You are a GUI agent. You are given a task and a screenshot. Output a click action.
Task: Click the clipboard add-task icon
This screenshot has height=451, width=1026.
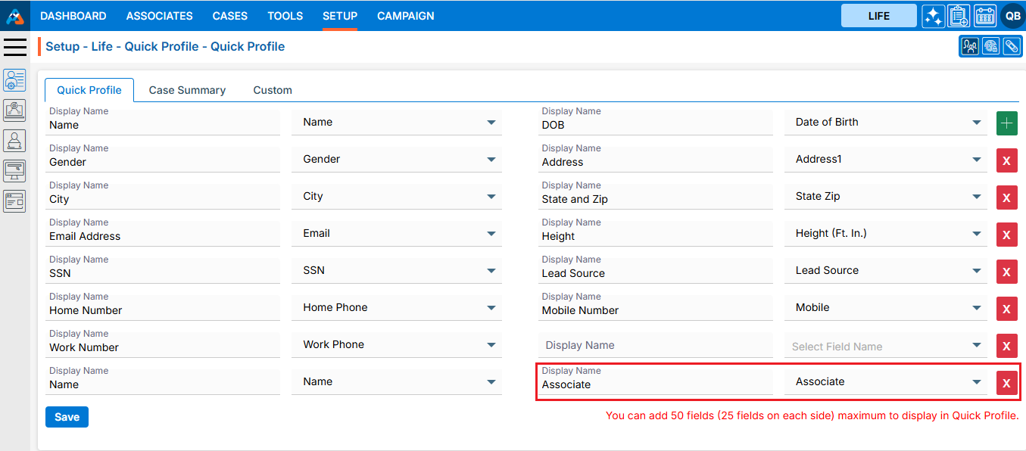959,16
